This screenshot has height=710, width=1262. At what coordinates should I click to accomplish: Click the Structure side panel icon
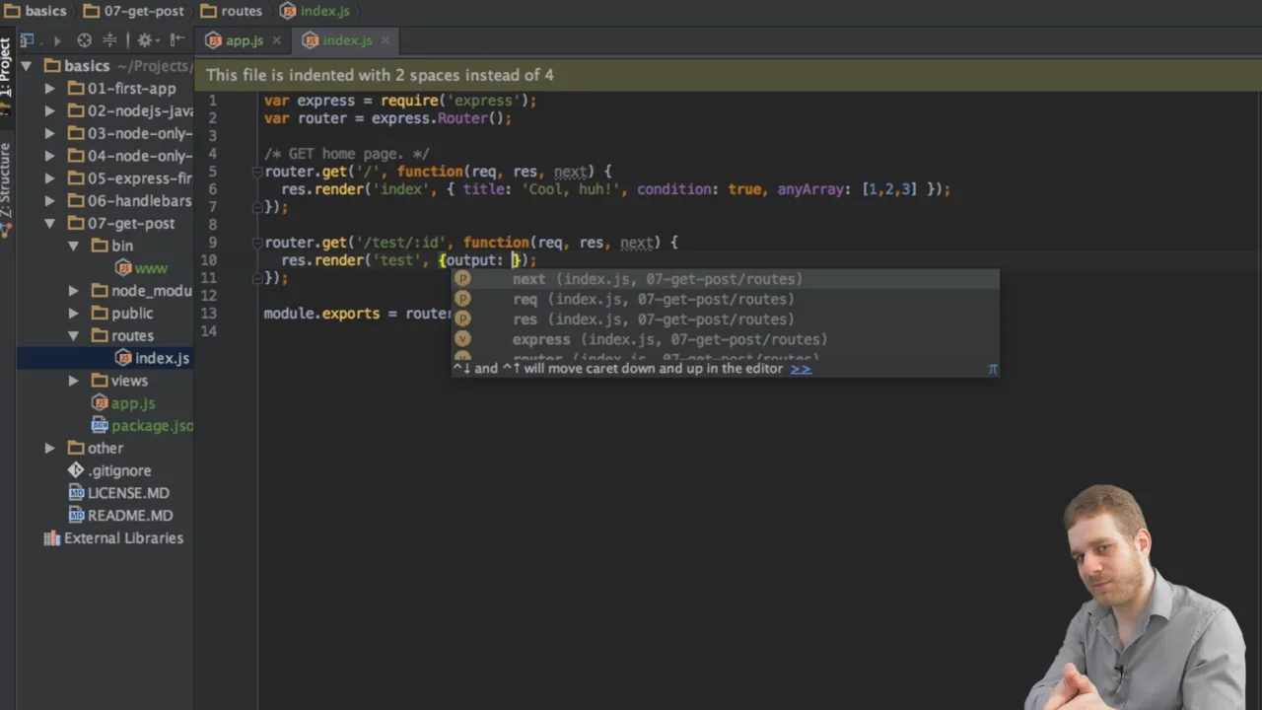tap(6, 230)
